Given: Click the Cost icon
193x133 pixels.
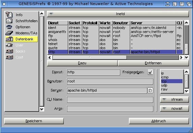Looking at the screenshot, I should 9,57.
